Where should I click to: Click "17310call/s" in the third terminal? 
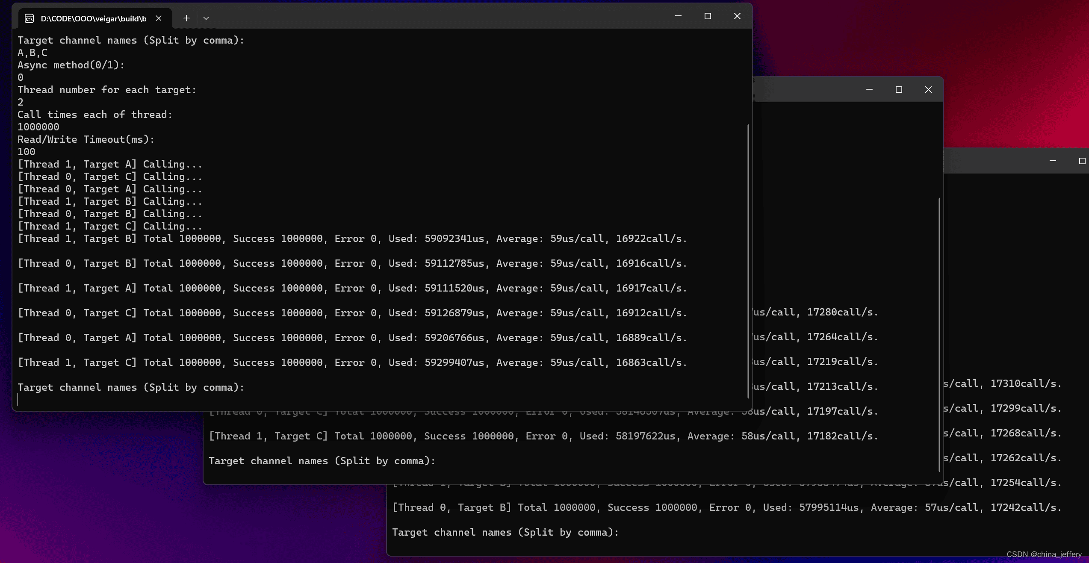1026,383
